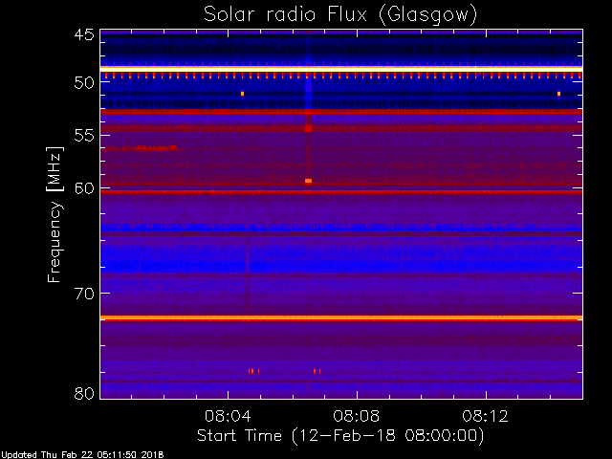
Task: Click the 50 frequency tick label
Action: (84, 83)
